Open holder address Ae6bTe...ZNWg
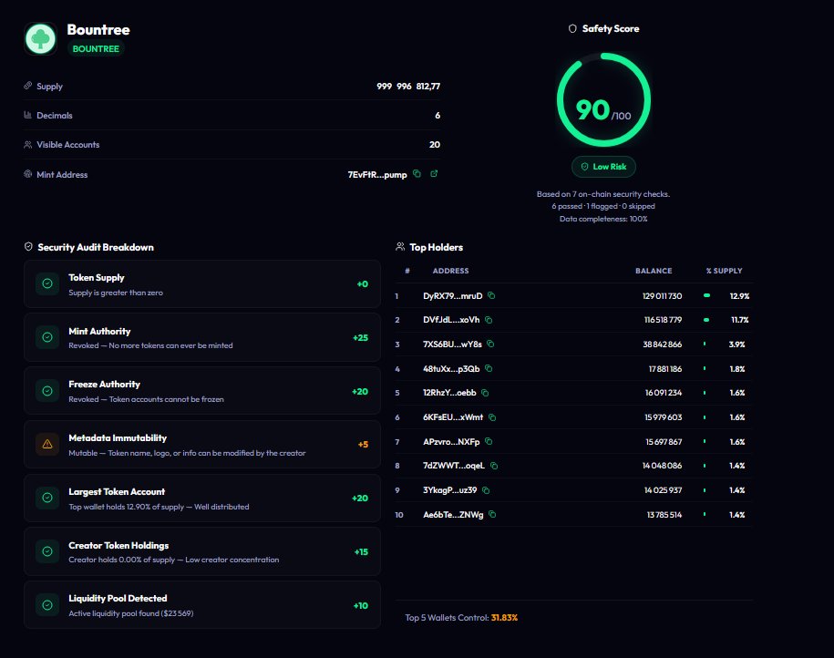Screen dimensions: 834x658 pyautogui.click(x=453, y=514)
